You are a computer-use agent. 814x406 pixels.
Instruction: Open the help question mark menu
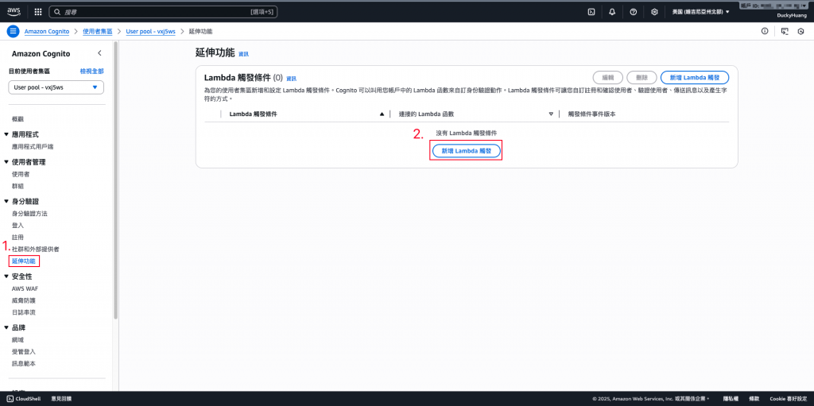(x=634, y=11)
